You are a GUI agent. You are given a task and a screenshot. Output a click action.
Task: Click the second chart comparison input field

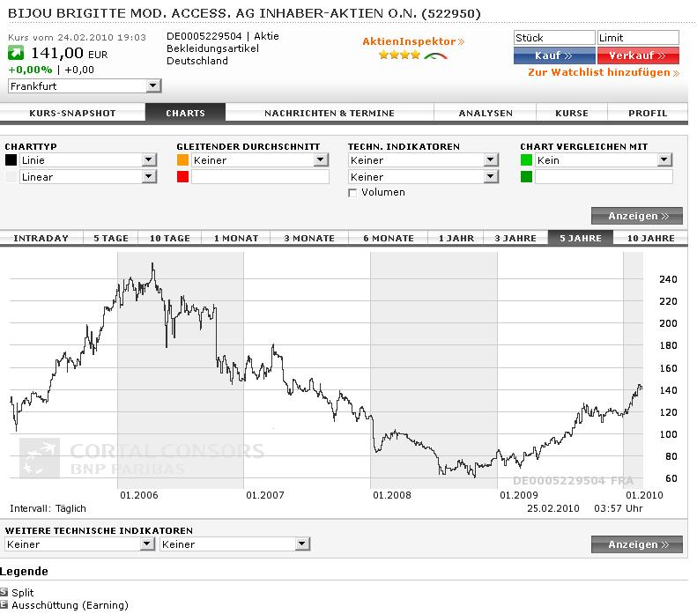(604, 177)
